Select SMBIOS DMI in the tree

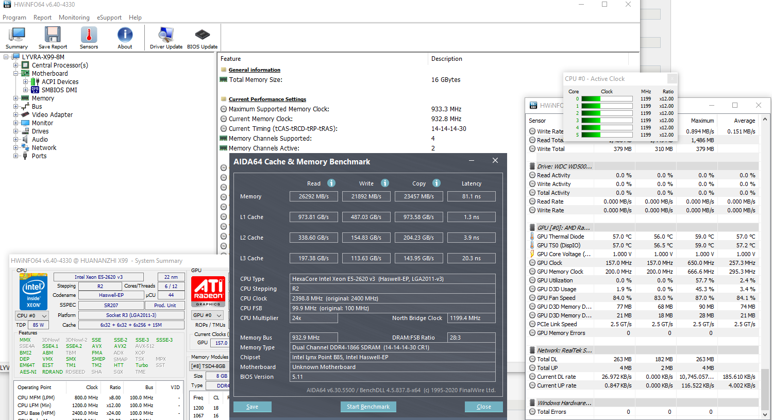59,90
